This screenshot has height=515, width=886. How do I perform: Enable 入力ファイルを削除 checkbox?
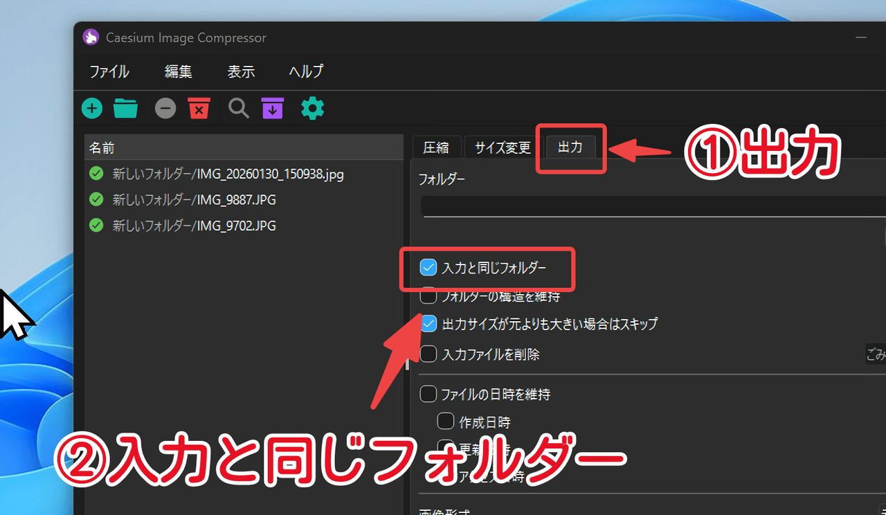[x=428, y=354]
